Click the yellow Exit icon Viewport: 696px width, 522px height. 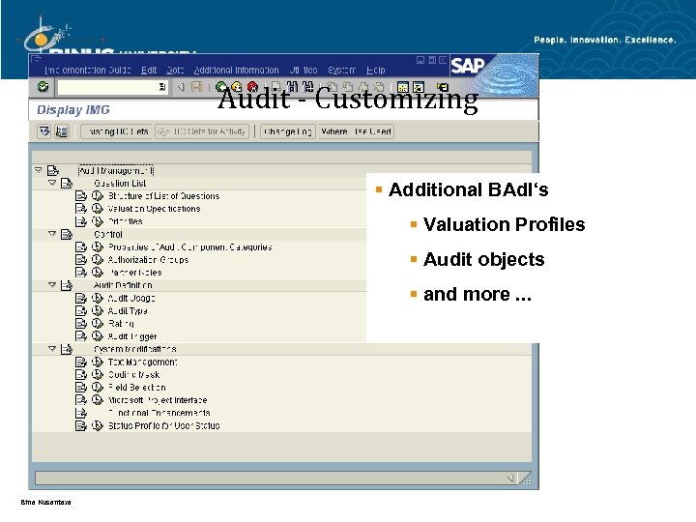[237, 87]
